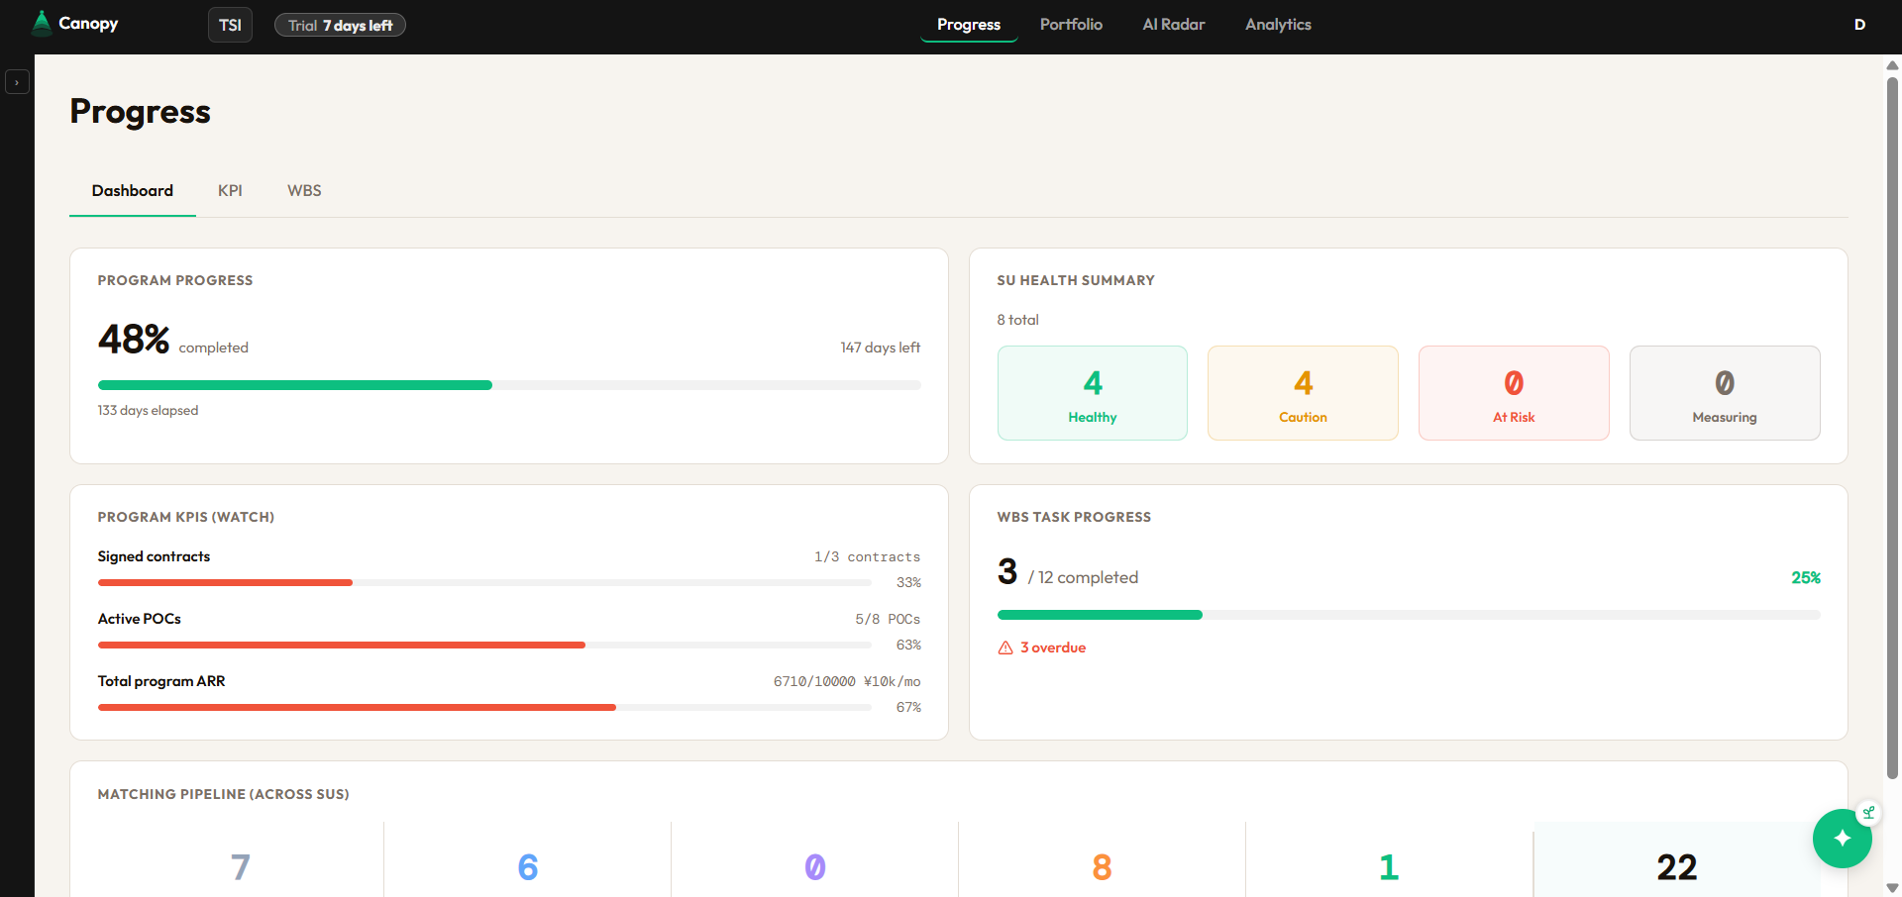
Task: Expand the collapsed left sidebar
Action: [x=17, y=82]
